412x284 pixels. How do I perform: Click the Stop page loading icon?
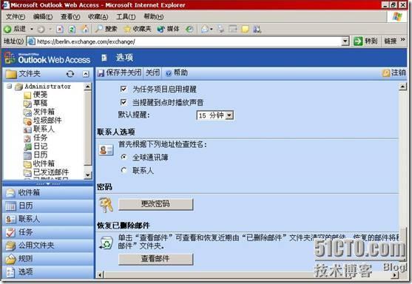60,29
